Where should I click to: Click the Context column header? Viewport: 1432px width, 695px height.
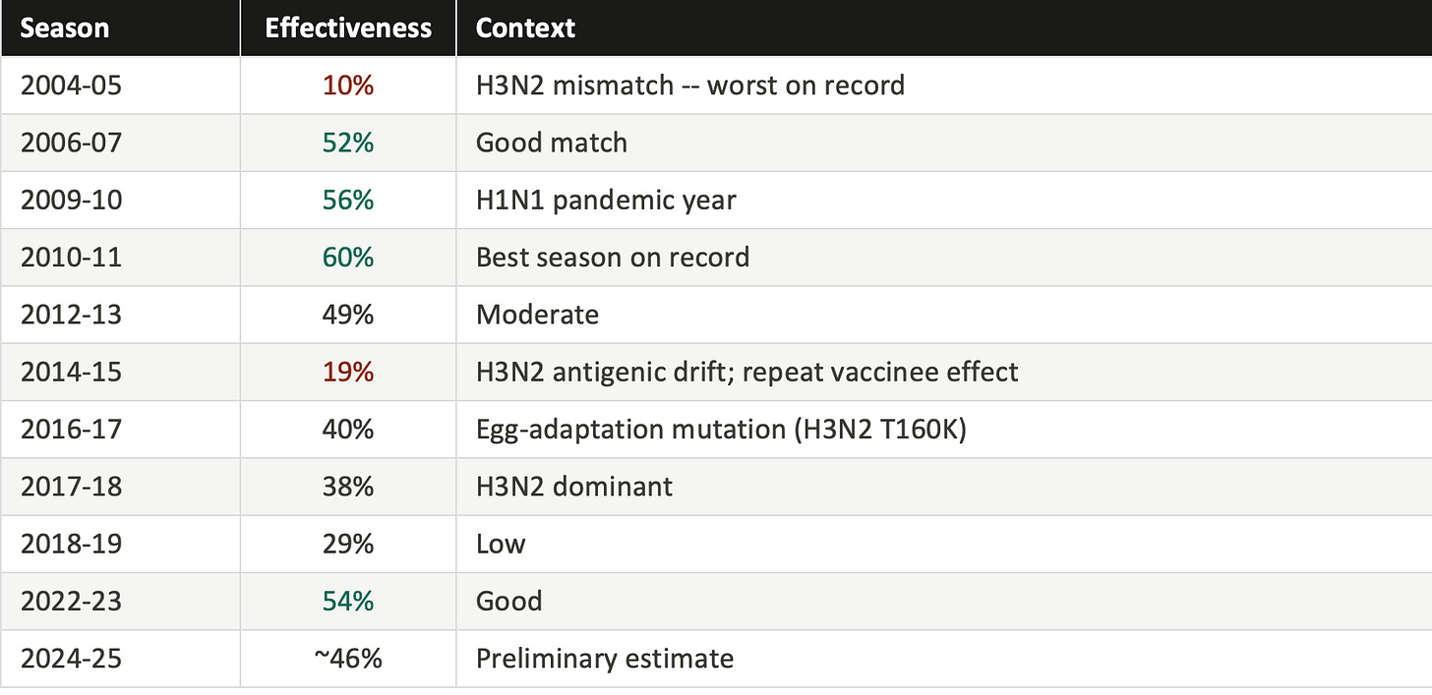[944, 28]
